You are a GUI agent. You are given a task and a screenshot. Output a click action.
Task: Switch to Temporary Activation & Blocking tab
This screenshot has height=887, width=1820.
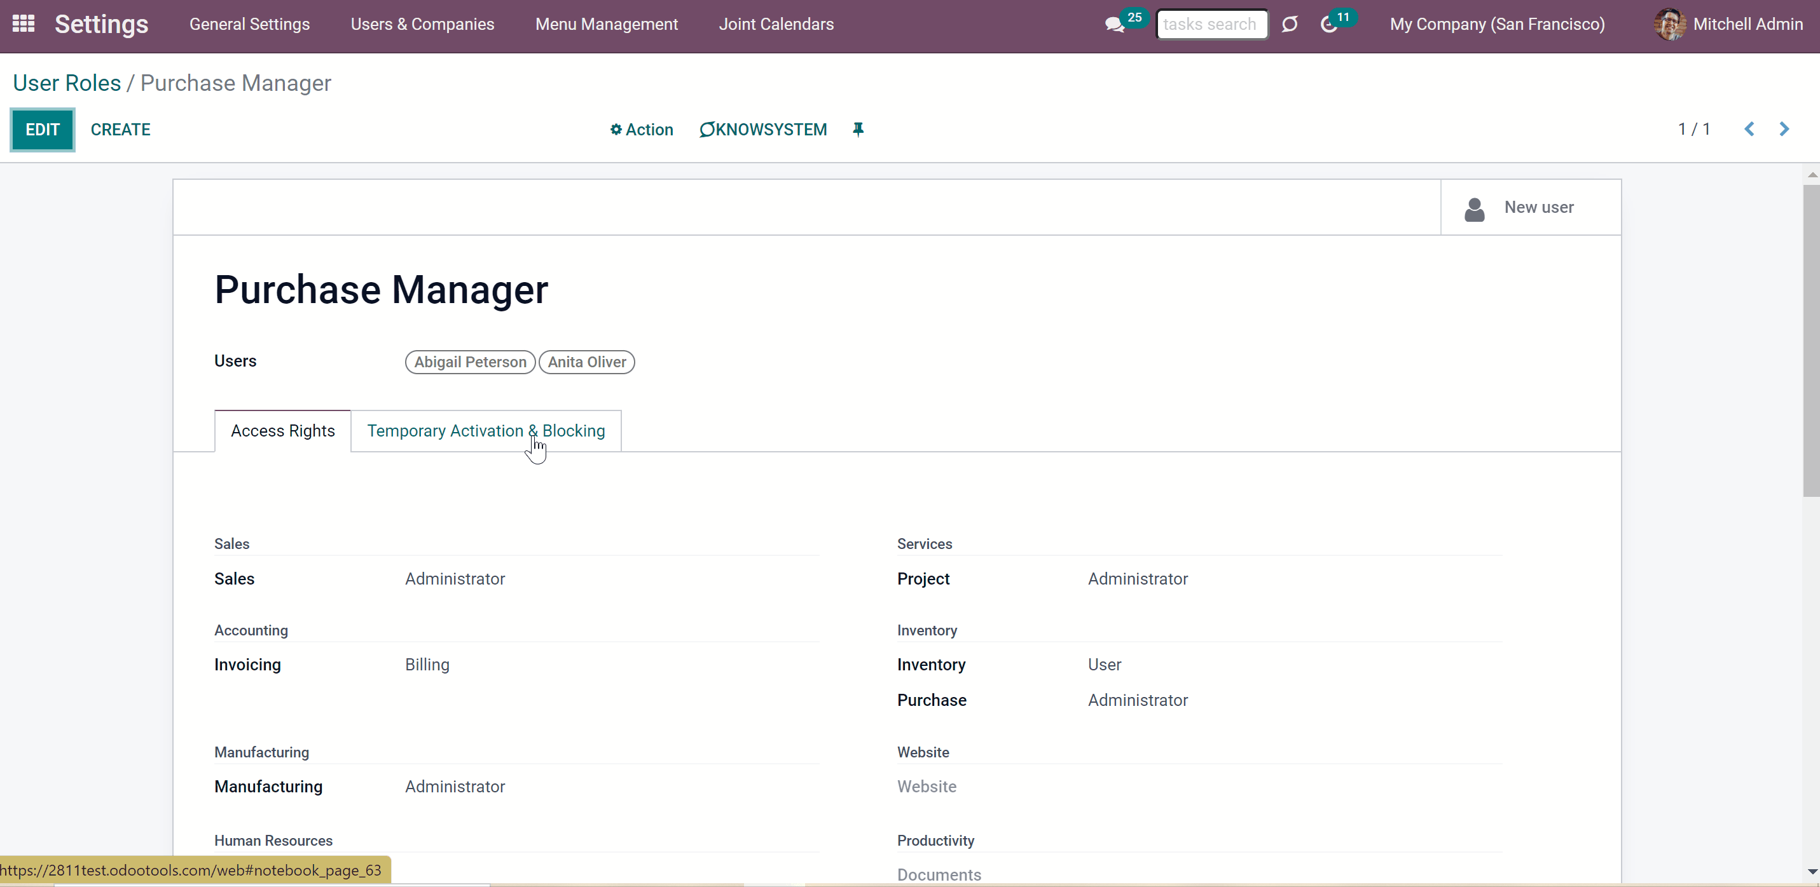[486, 431]
